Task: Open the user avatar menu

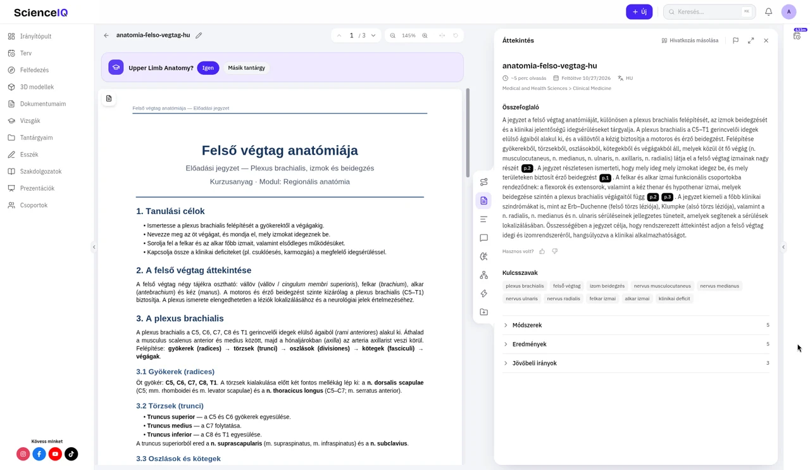Action: point(788,11)
